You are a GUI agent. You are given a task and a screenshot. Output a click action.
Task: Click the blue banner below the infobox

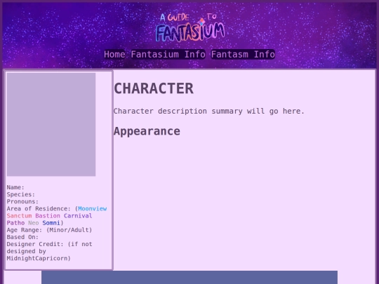pos(189,277)
